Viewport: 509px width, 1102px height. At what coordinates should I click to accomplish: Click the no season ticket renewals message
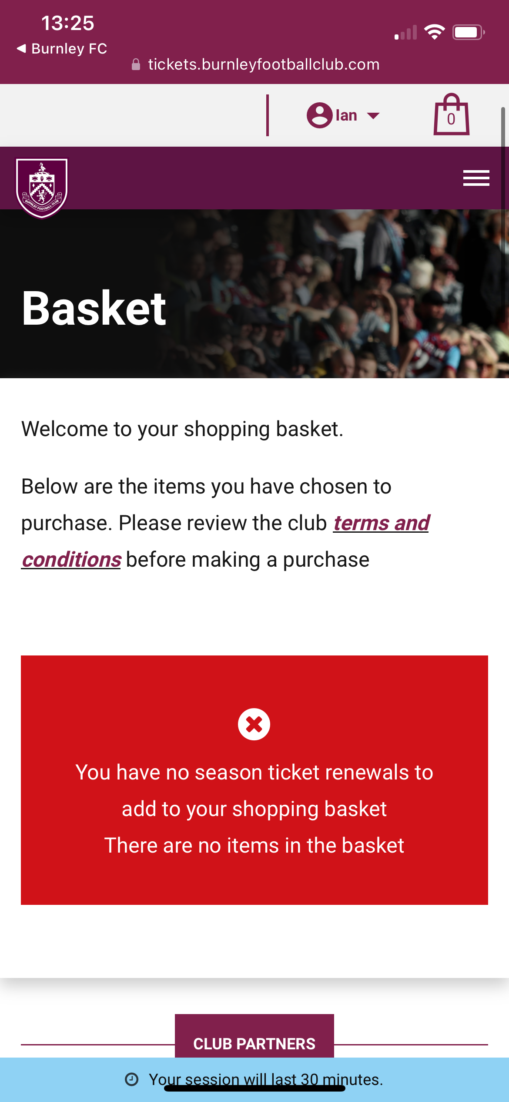(x=254, y=790)
